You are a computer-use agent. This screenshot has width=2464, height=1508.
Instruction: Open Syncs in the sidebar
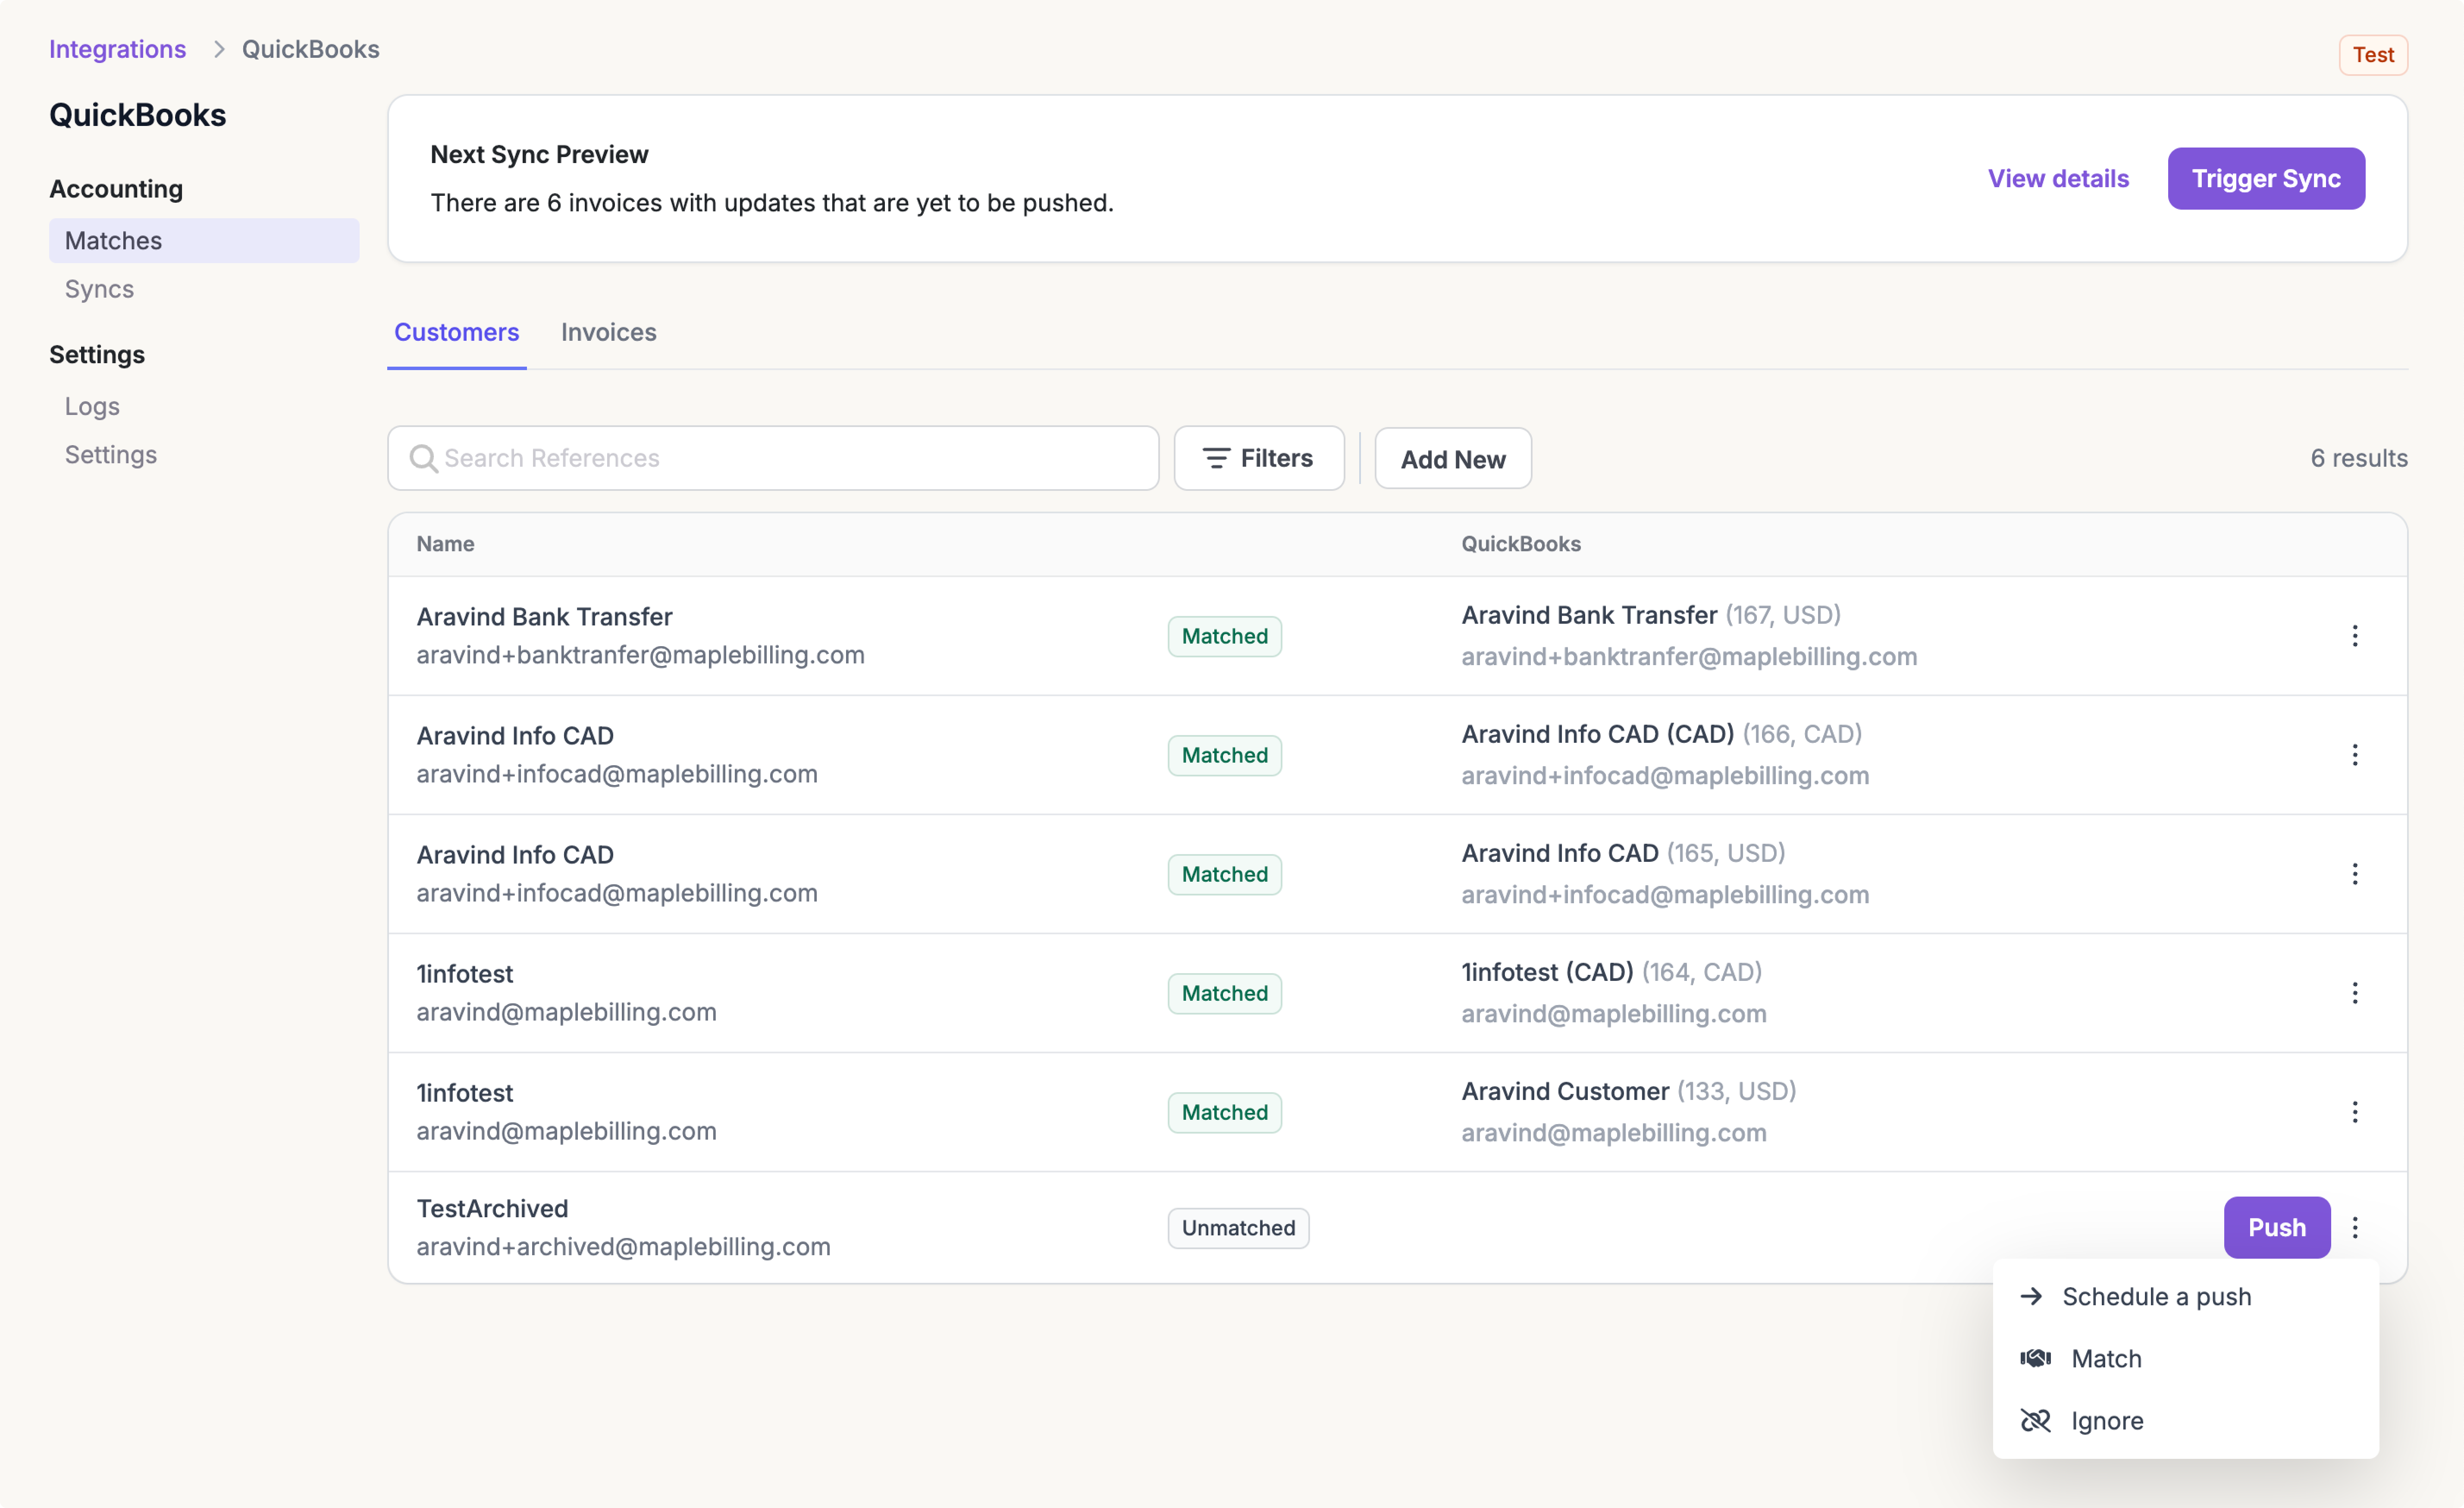click(99, 289)
